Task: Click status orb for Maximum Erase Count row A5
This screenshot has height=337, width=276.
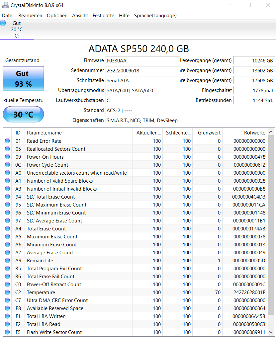Action: 7,236
